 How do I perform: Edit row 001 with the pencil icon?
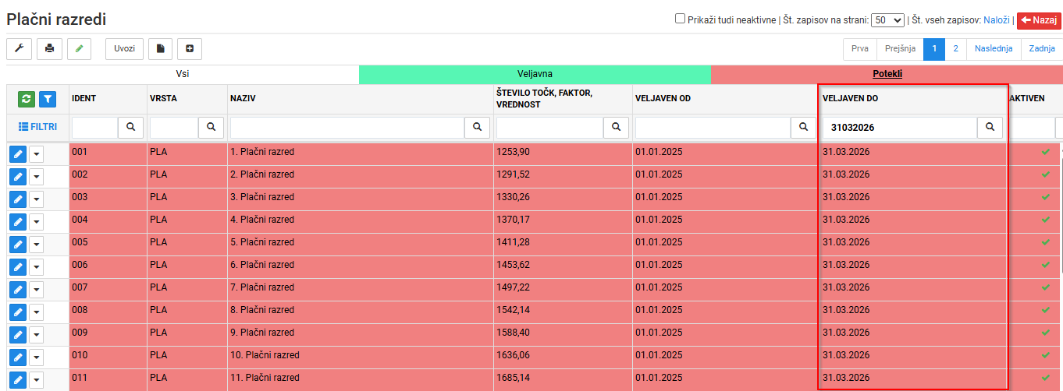pos(18,153)
